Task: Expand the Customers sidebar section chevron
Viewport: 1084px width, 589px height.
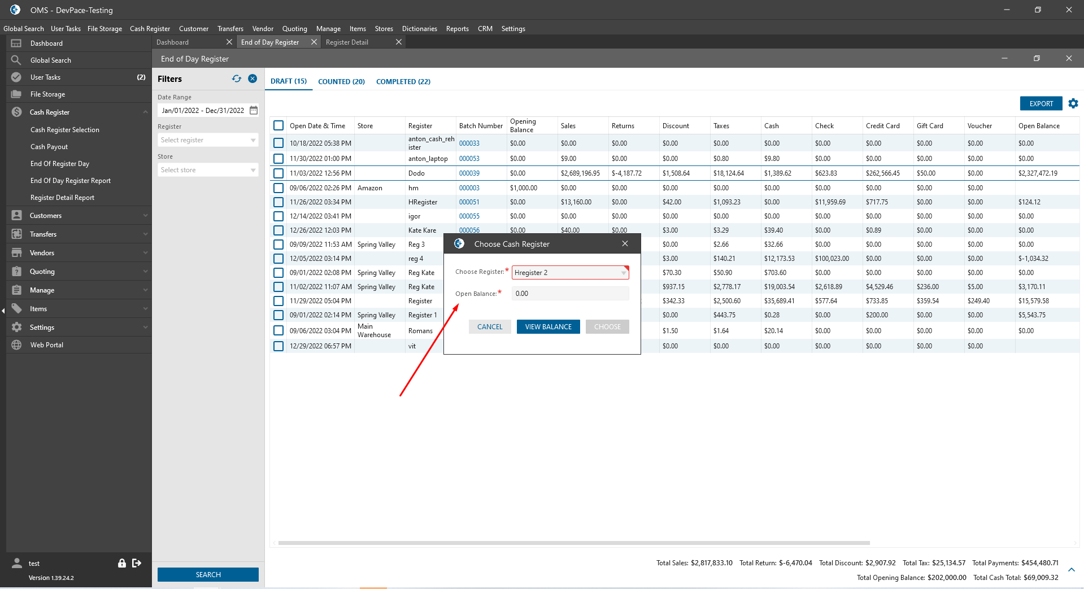Action: point(145,216)
